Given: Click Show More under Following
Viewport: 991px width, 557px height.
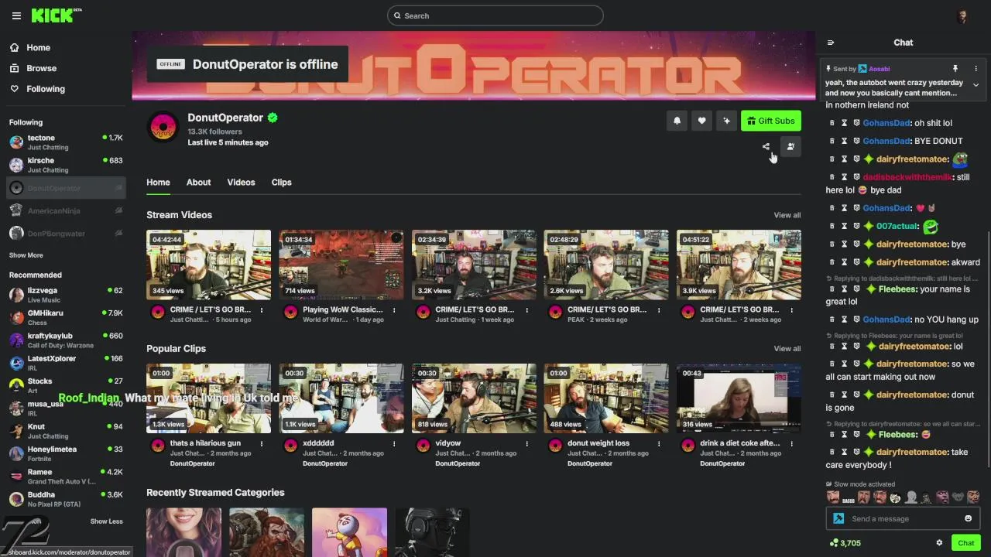Looking at the screenshot, I should click(26, 255).
